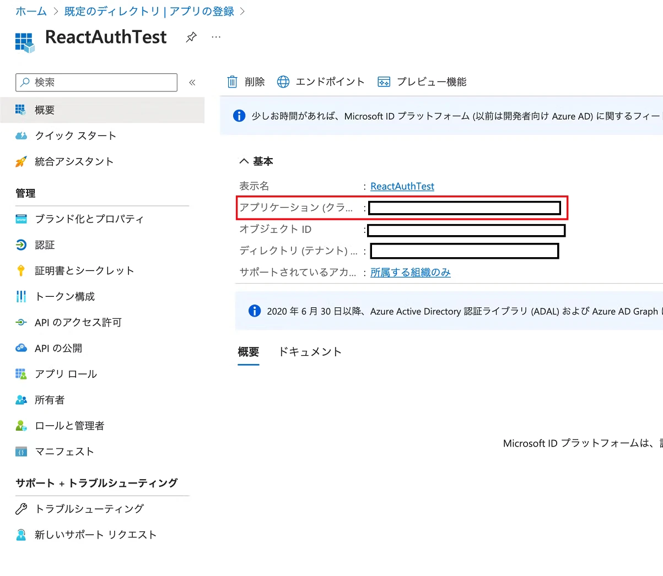Click the preview features icon
The width and height of the screenshot is (663, 576).
pos(384,82)
